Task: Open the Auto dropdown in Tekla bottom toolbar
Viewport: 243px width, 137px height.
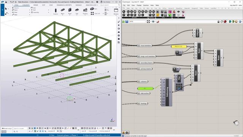Action: (x=84, y=131)
